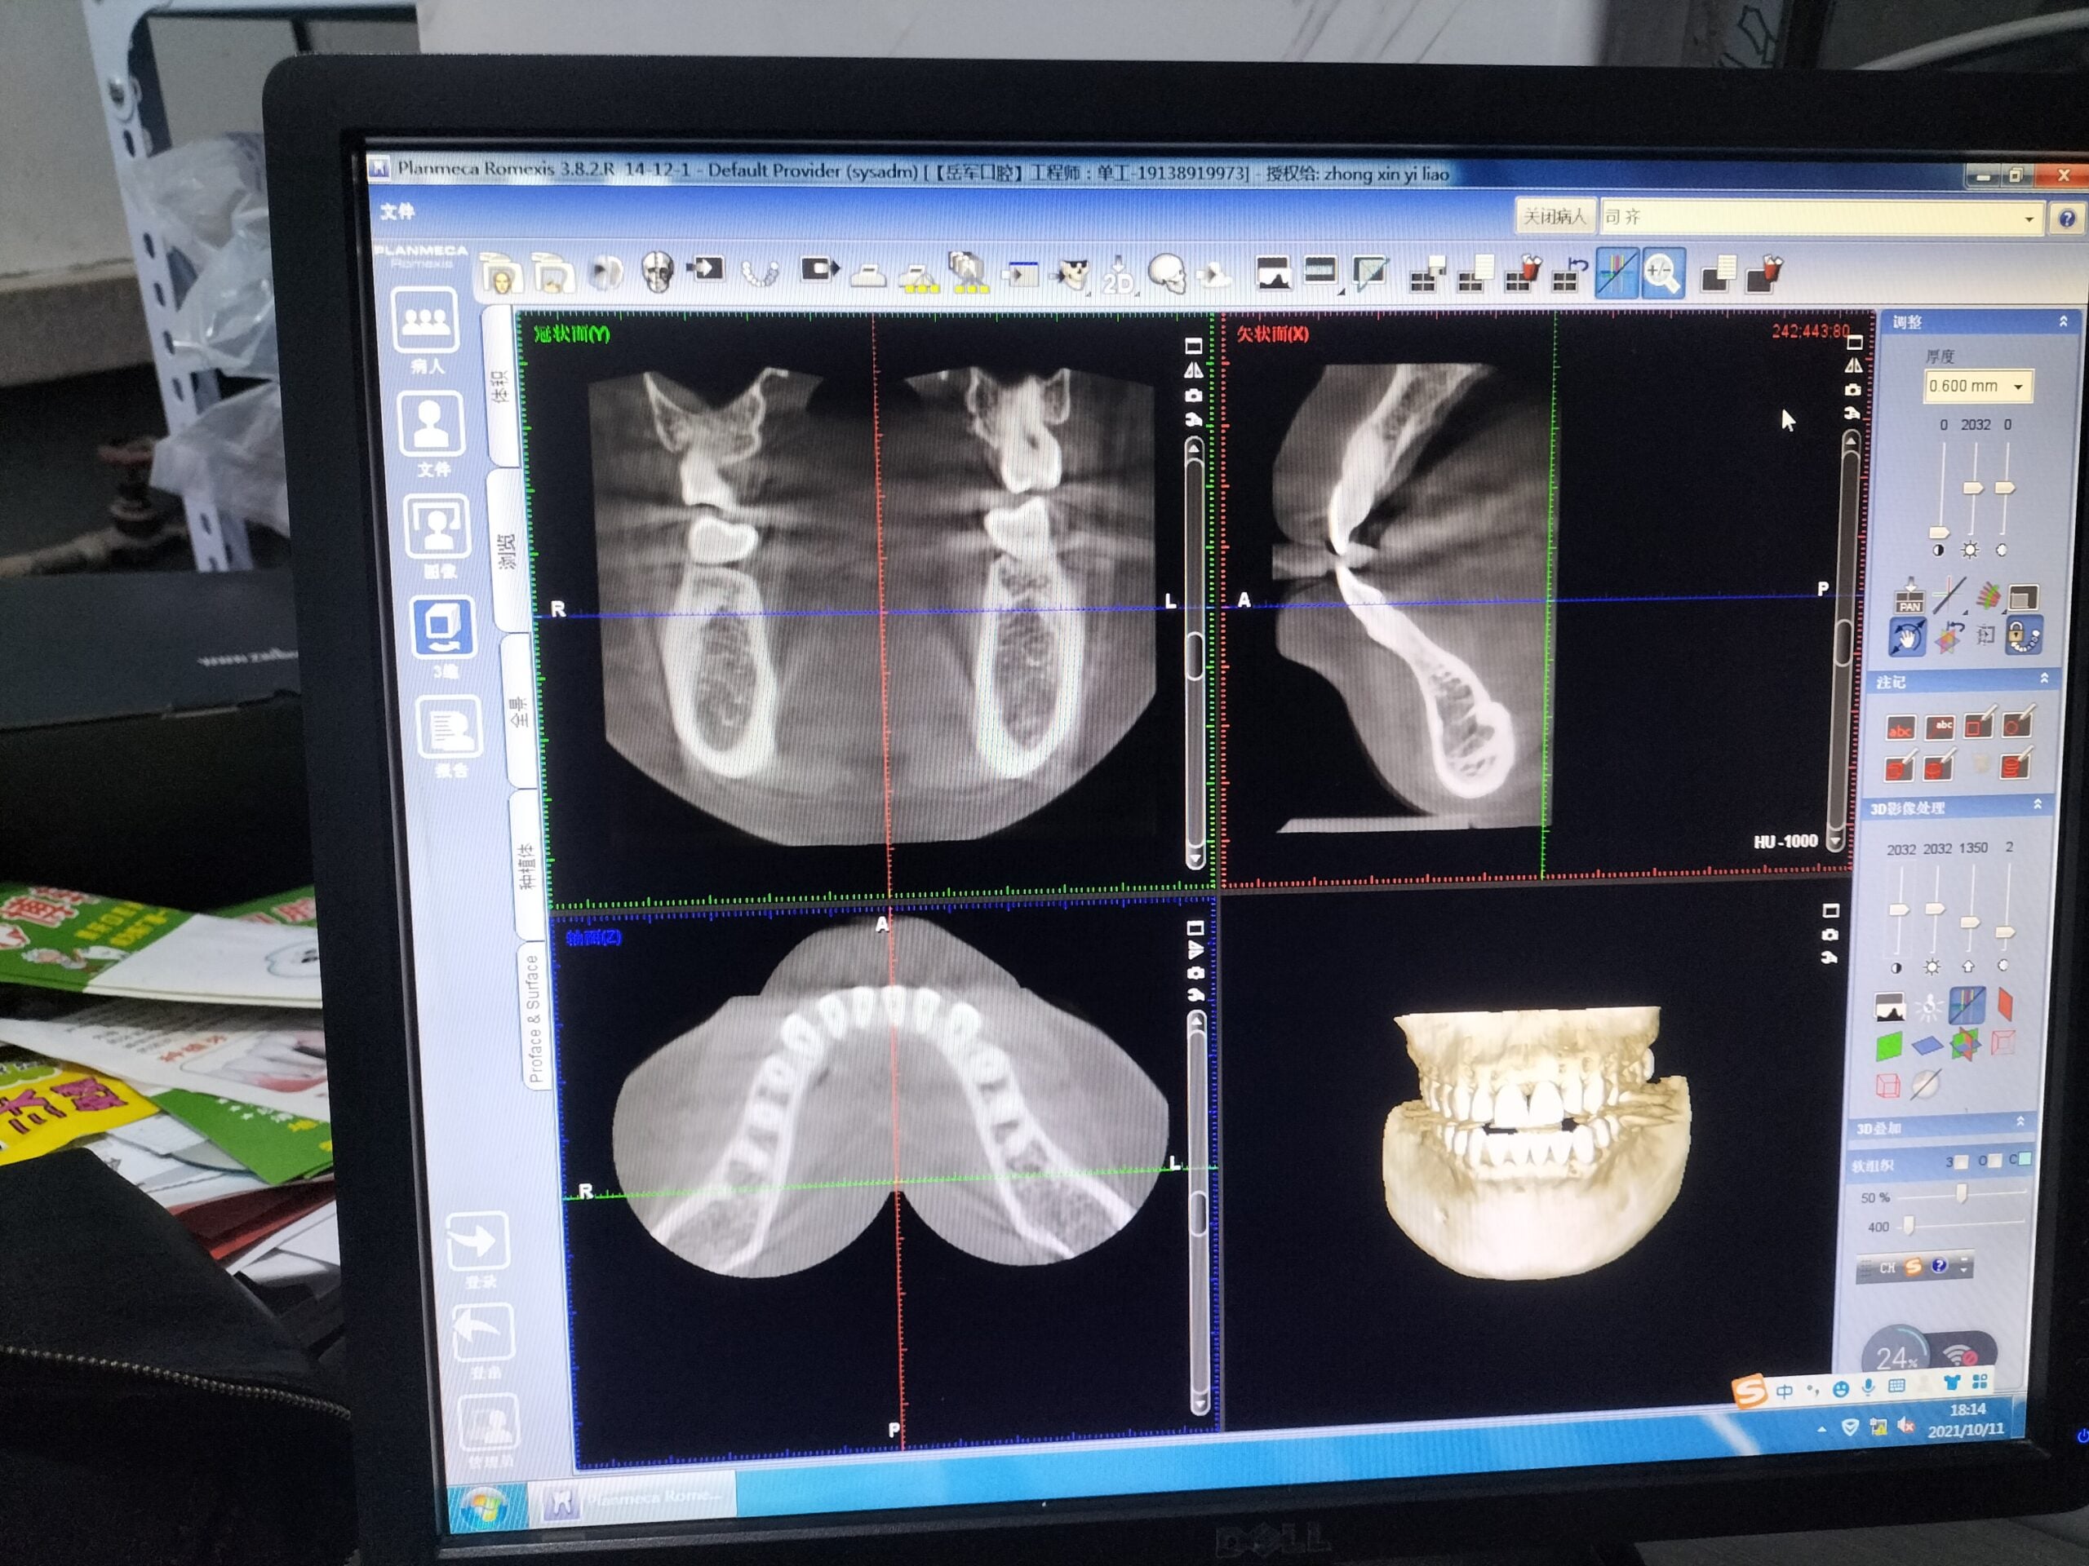2089x1566 pixels.
Task: Click the dental arch toolbar icon
Action: (x=759, y=274)
